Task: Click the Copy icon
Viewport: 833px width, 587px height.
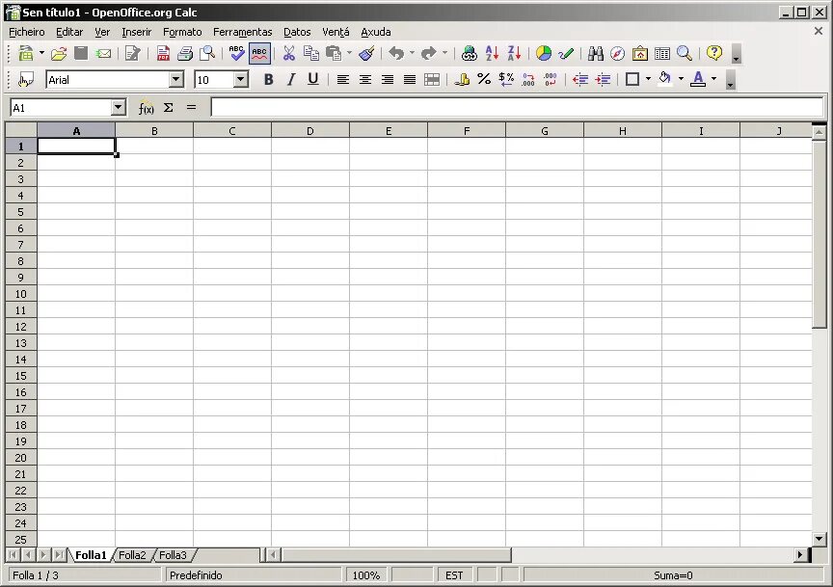Action: (x=310, y=53)
